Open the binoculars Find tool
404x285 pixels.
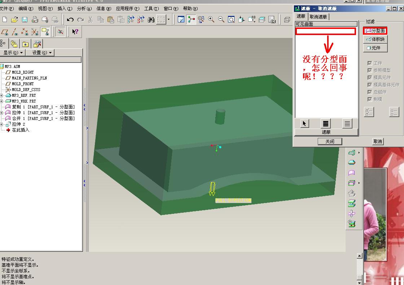[151, 20]
